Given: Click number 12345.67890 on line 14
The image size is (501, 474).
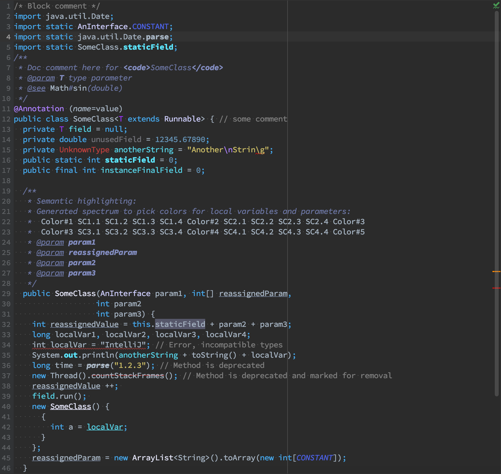Looking at the screenshot, I should pos(180,140).
